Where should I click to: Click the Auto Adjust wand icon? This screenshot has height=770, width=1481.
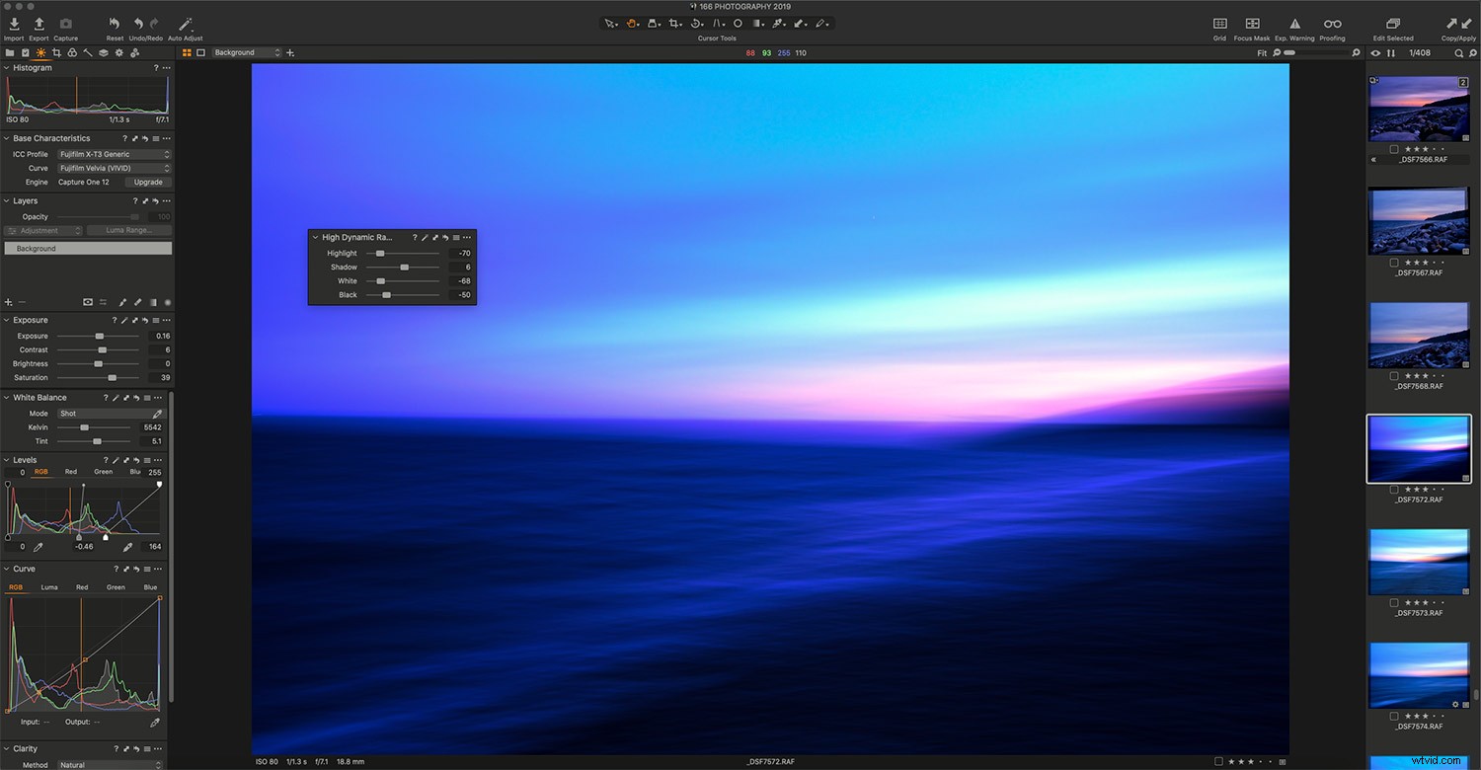185,22
